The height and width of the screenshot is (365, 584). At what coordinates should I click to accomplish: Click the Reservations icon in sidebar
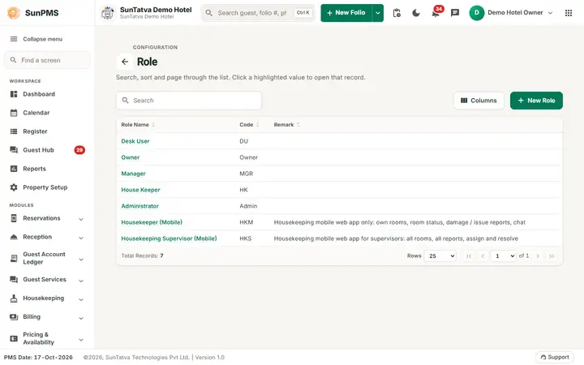pyautogui.click(x=14, y=218)
